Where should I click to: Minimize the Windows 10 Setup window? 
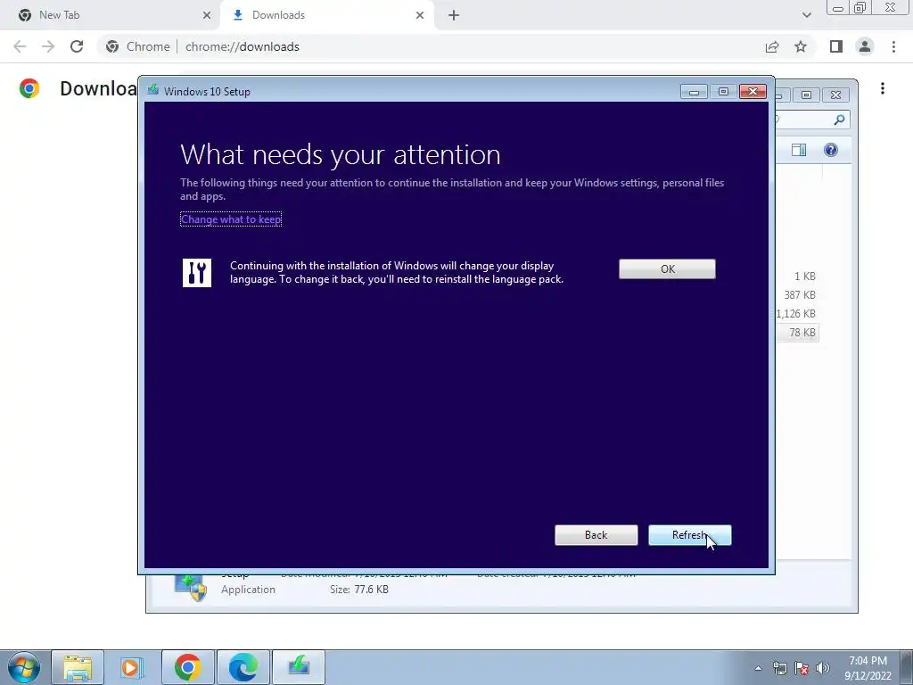click(x=694, y=92)
